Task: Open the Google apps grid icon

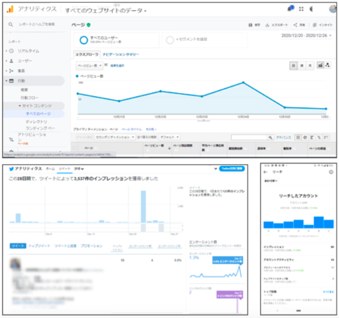Action: coord(301,9)
